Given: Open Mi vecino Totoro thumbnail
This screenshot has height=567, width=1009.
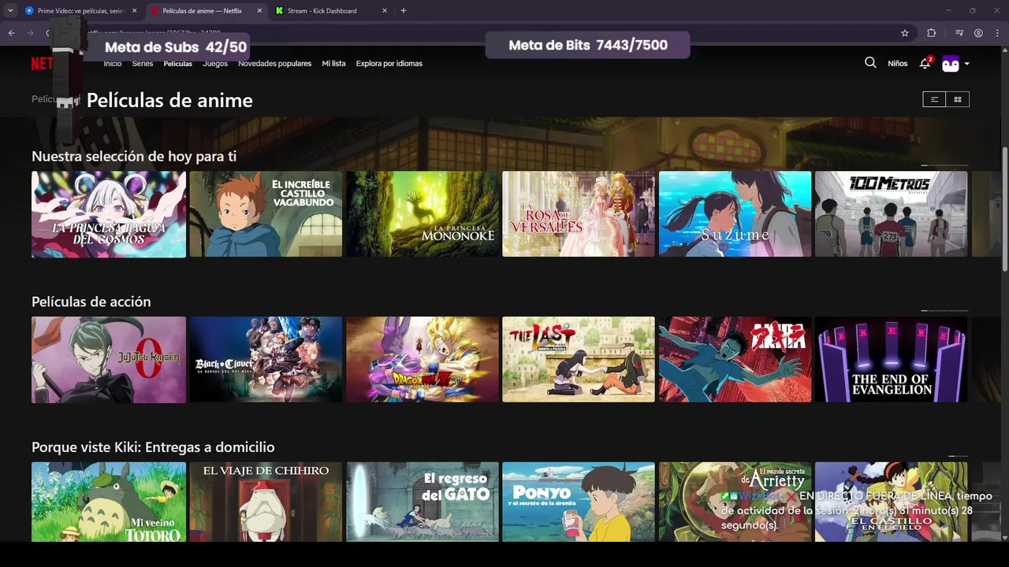Looking at the screenshot, I should (109, 502).
